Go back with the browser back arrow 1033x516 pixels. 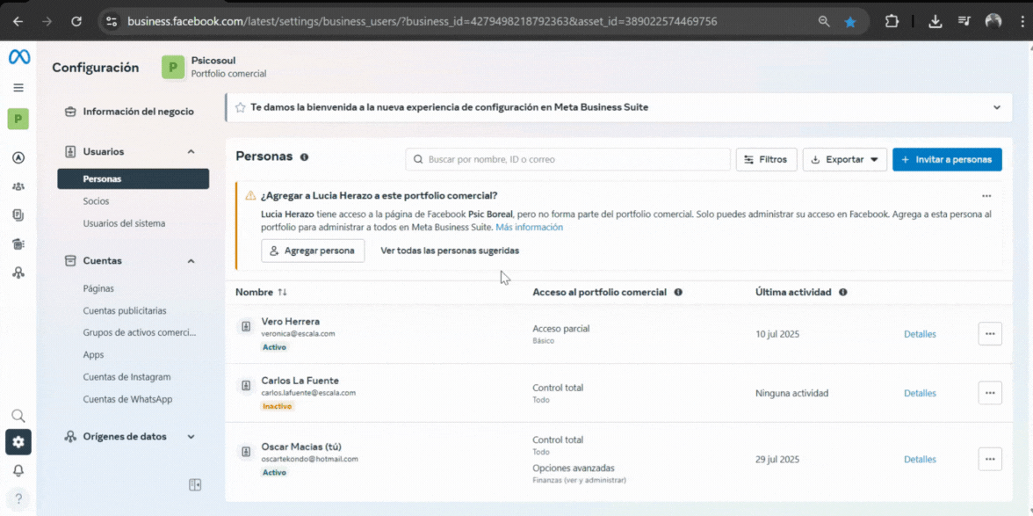tap(18, 22)
